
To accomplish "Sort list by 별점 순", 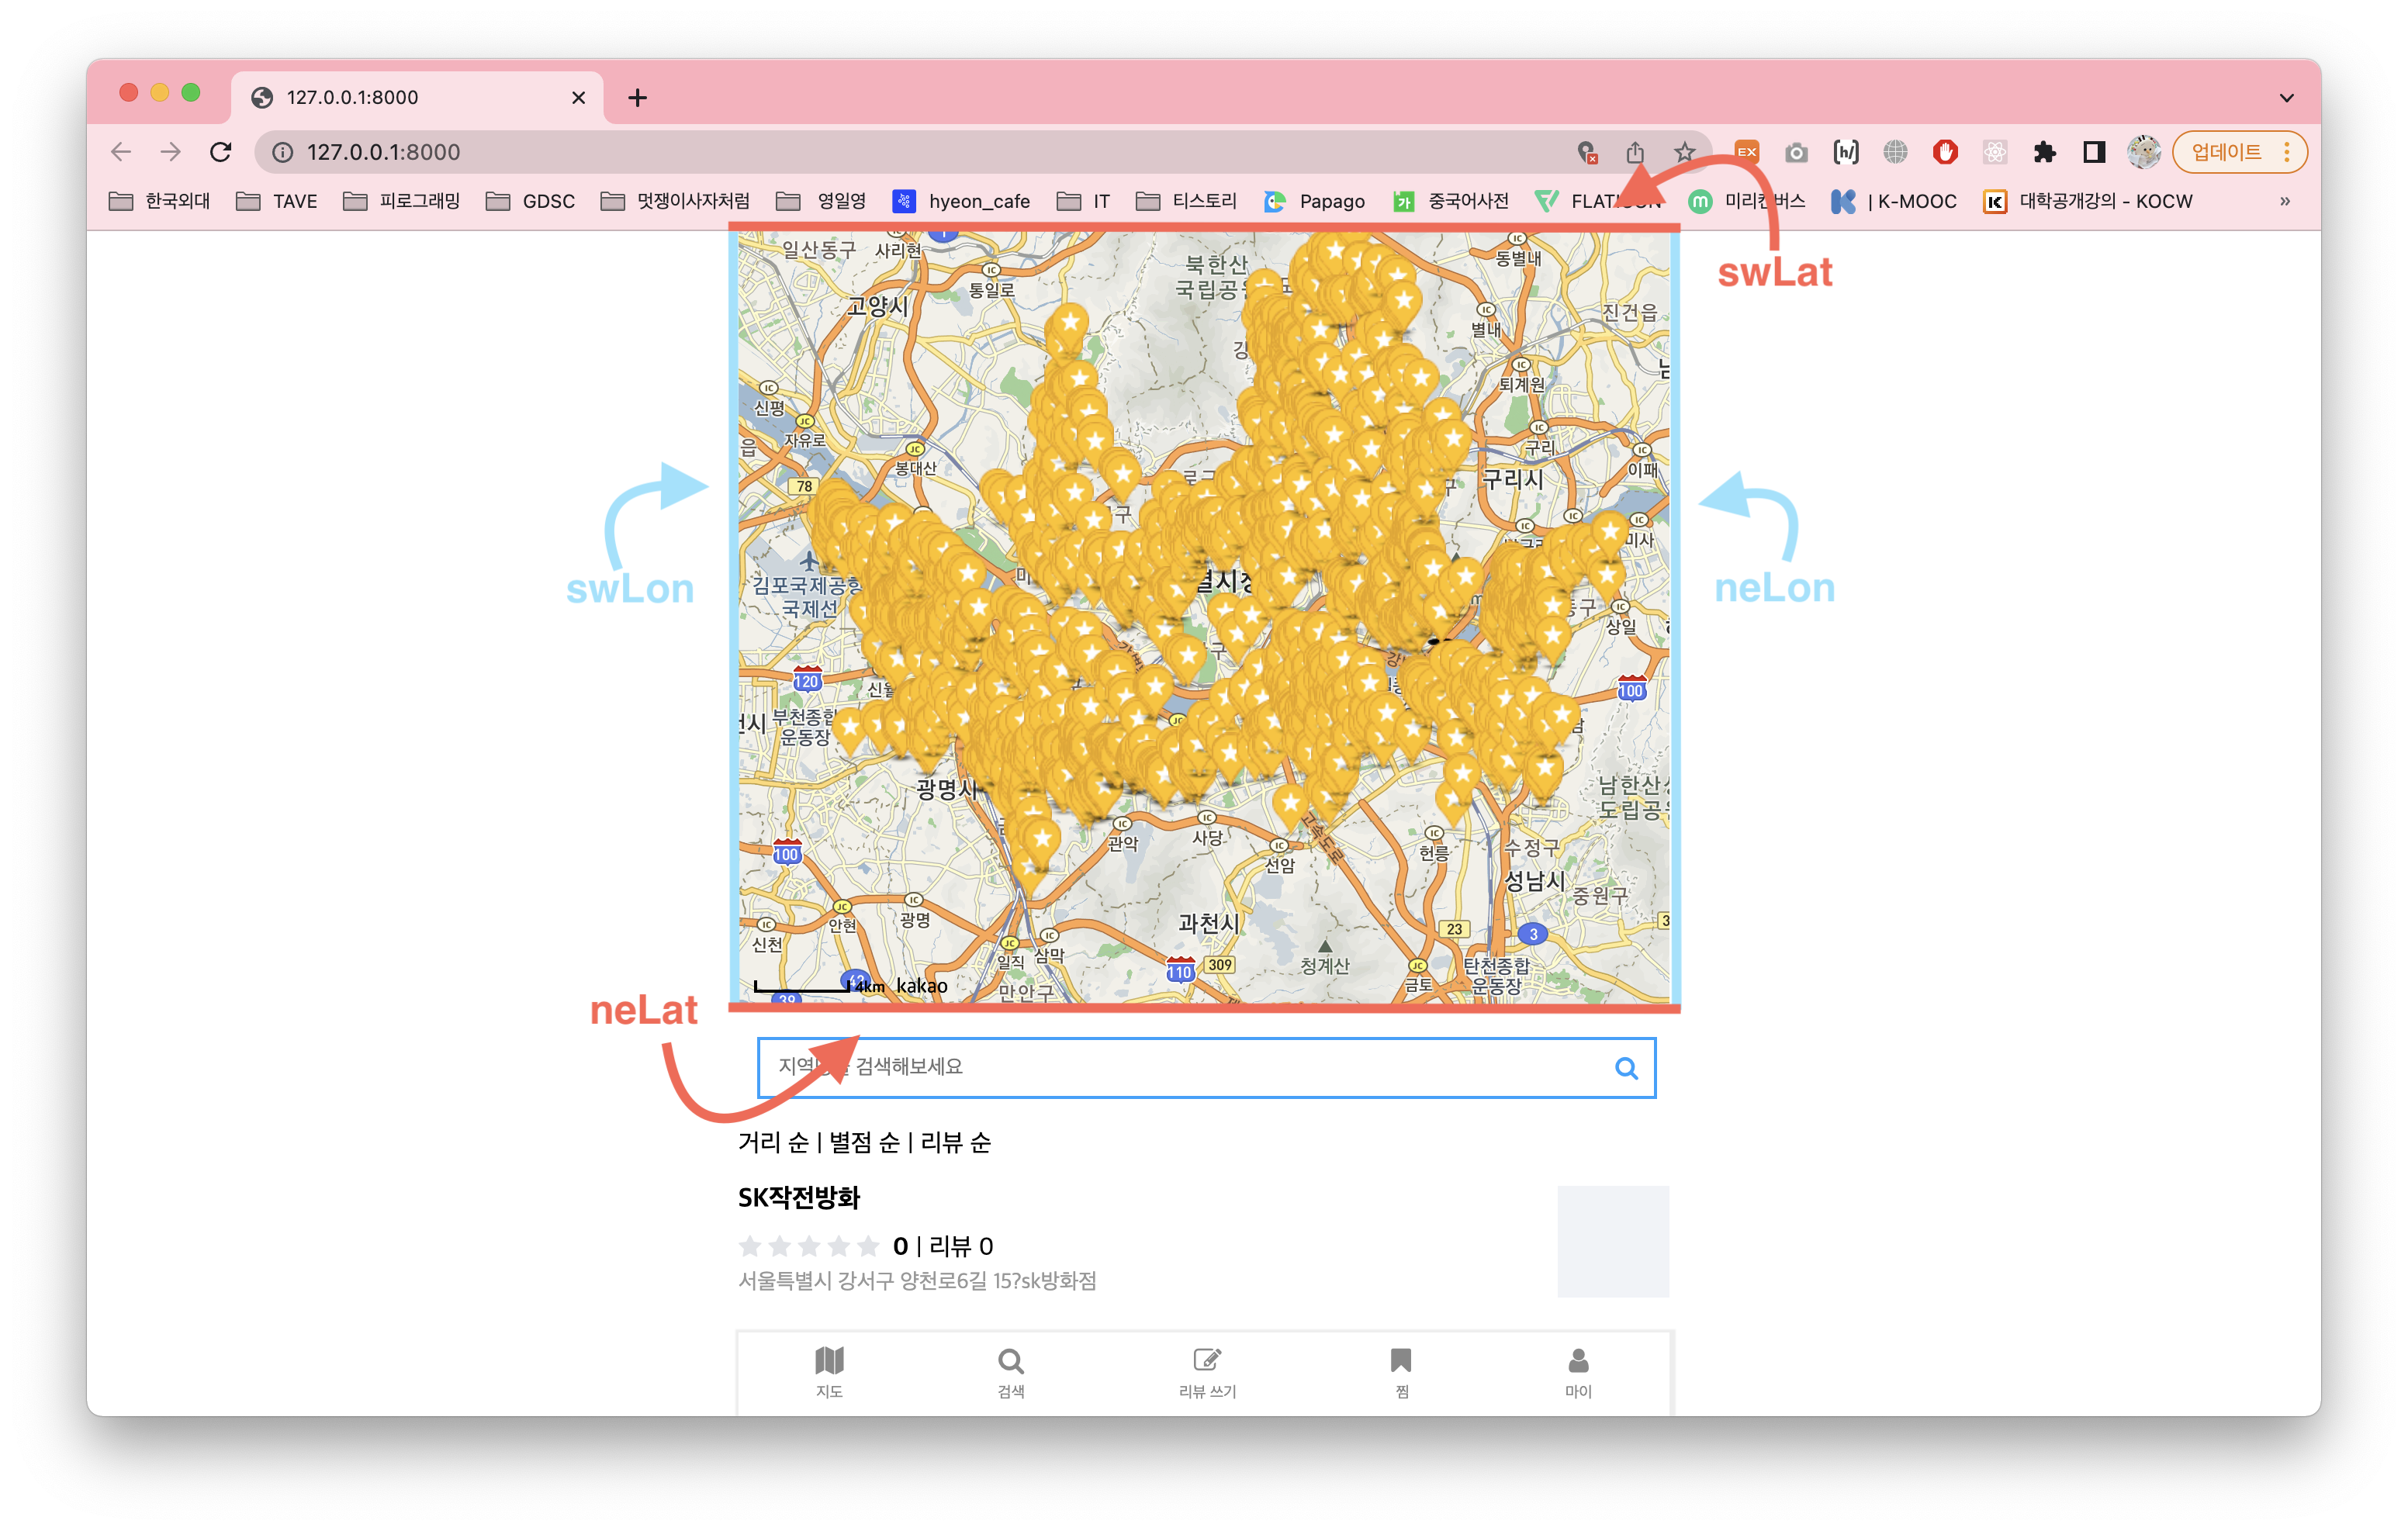I will tap(864, 1142).
